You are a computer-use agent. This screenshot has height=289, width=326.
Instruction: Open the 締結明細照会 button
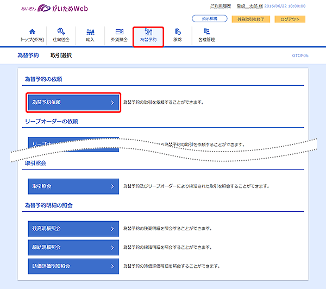[73, 247]
